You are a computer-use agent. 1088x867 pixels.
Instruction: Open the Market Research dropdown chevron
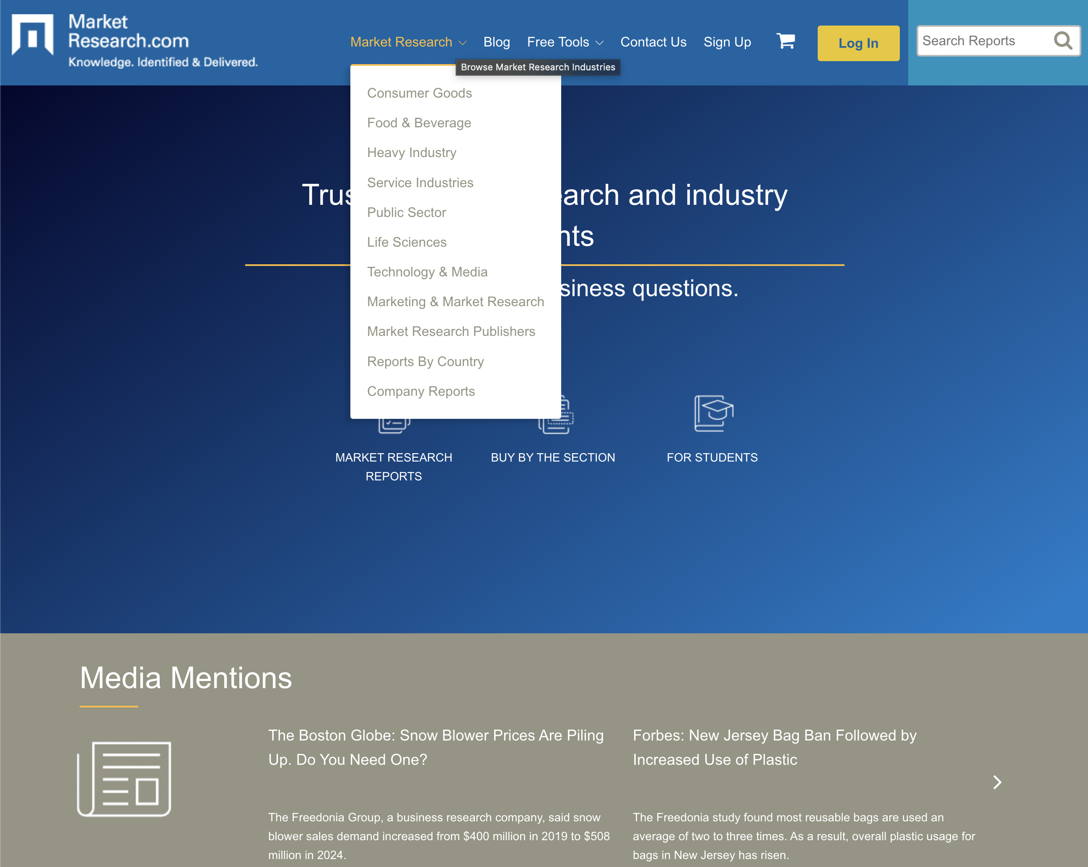click(464, 43)
